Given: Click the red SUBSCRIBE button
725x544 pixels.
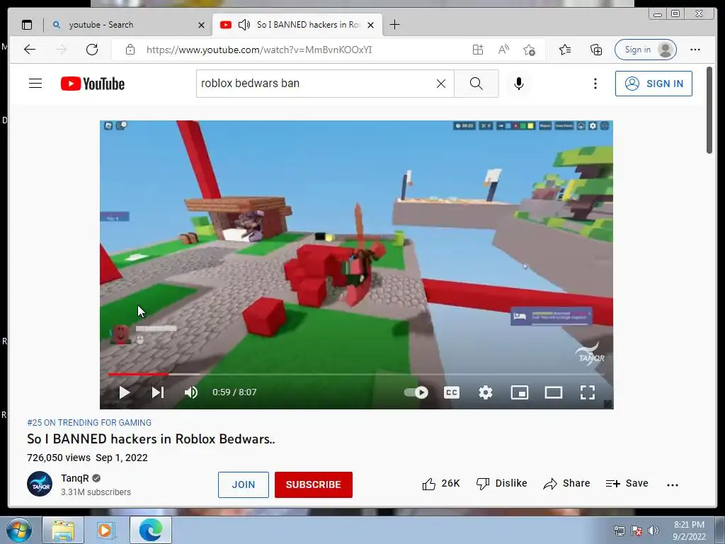Looking at the screenshot, I should [x=314, y=484].
